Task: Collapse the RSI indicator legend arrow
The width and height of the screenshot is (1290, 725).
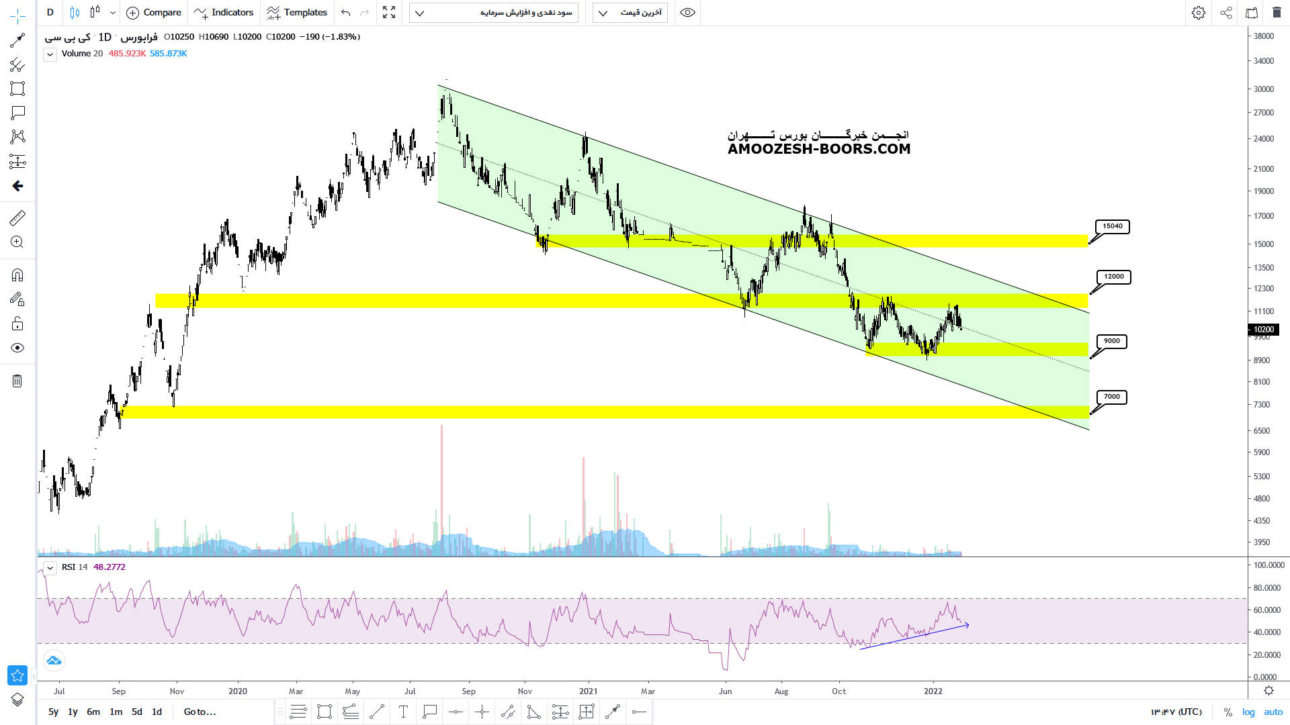Action: [x=50, y=568]
